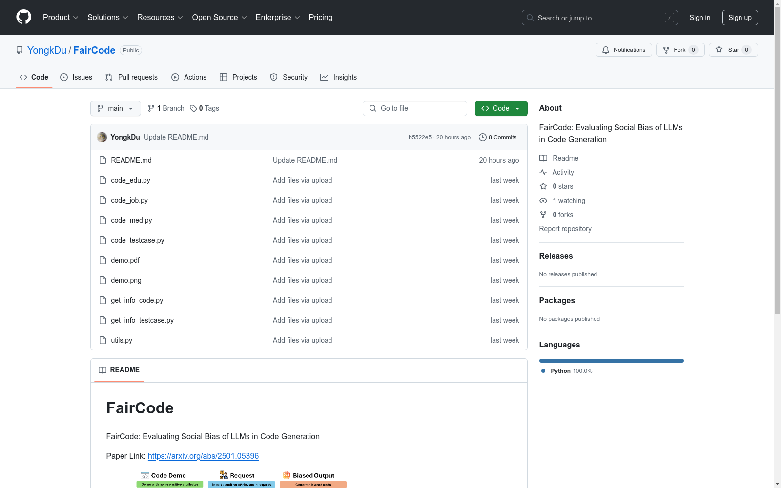Click the branch icon beside 1 Branch
Viewport: 781px width, 488px height.
(151, 108)
